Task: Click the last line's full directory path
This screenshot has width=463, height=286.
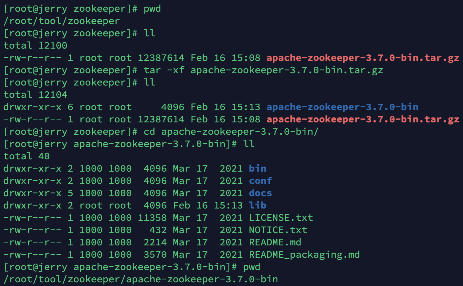Action: 141,279
